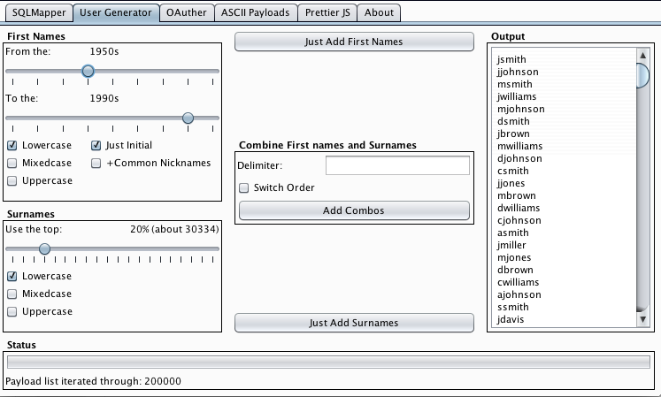
Task: Click the To the 1990s slider handle
Action: pos(188,118)
